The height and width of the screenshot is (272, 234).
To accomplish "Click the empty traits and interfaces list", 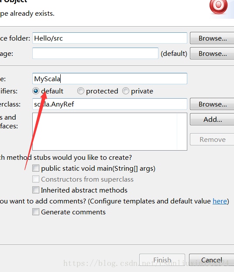I will click(x=110, y=132).
